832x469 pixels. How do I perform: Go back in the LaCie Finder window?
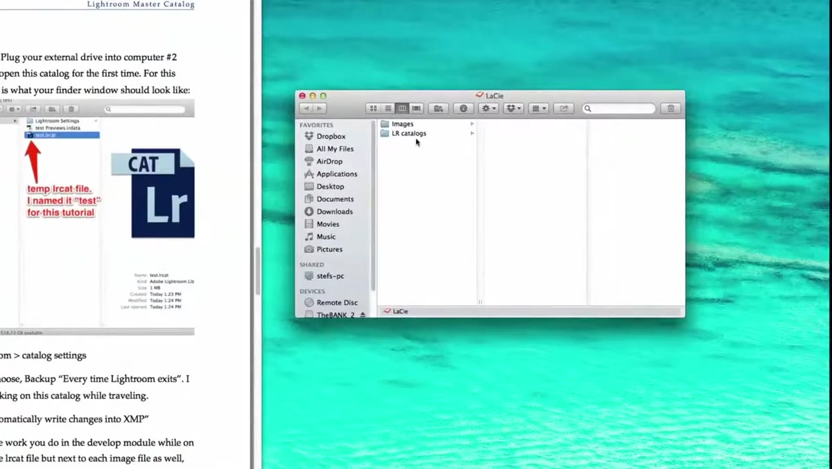click(x=306, y=108)
